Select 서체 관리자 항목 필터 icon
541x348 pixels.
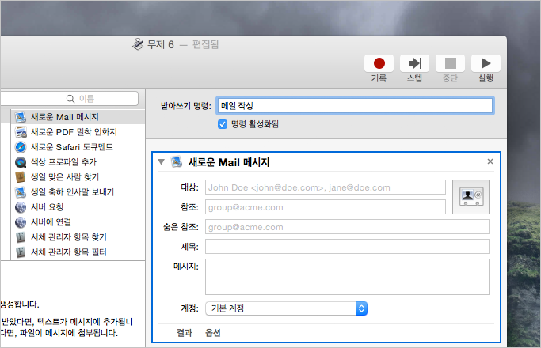pyautogui.click(x=21, y=252)
